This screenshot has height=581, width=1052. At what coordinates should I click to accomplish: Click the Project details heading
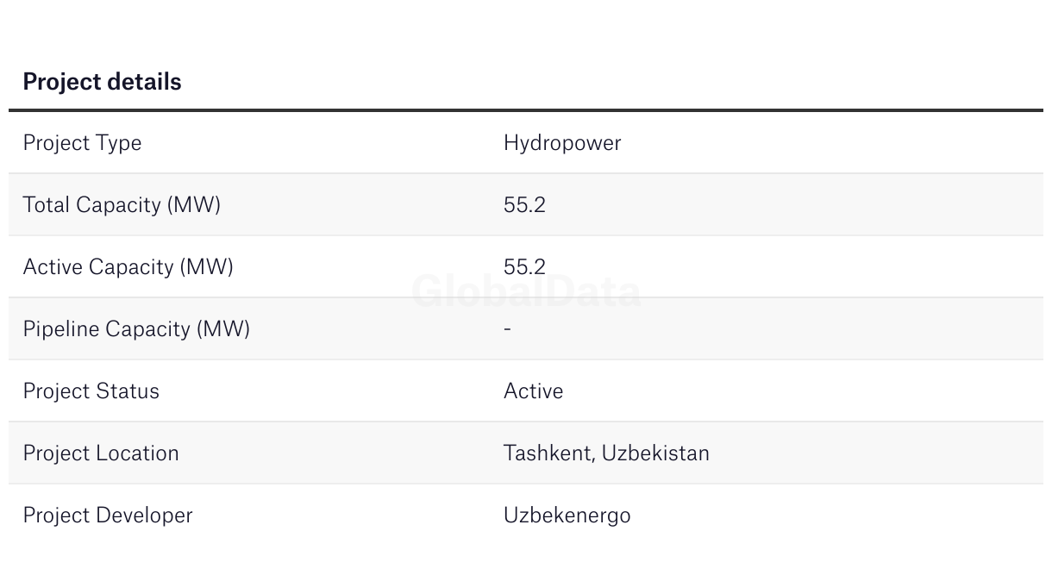[x=102, y=82]
